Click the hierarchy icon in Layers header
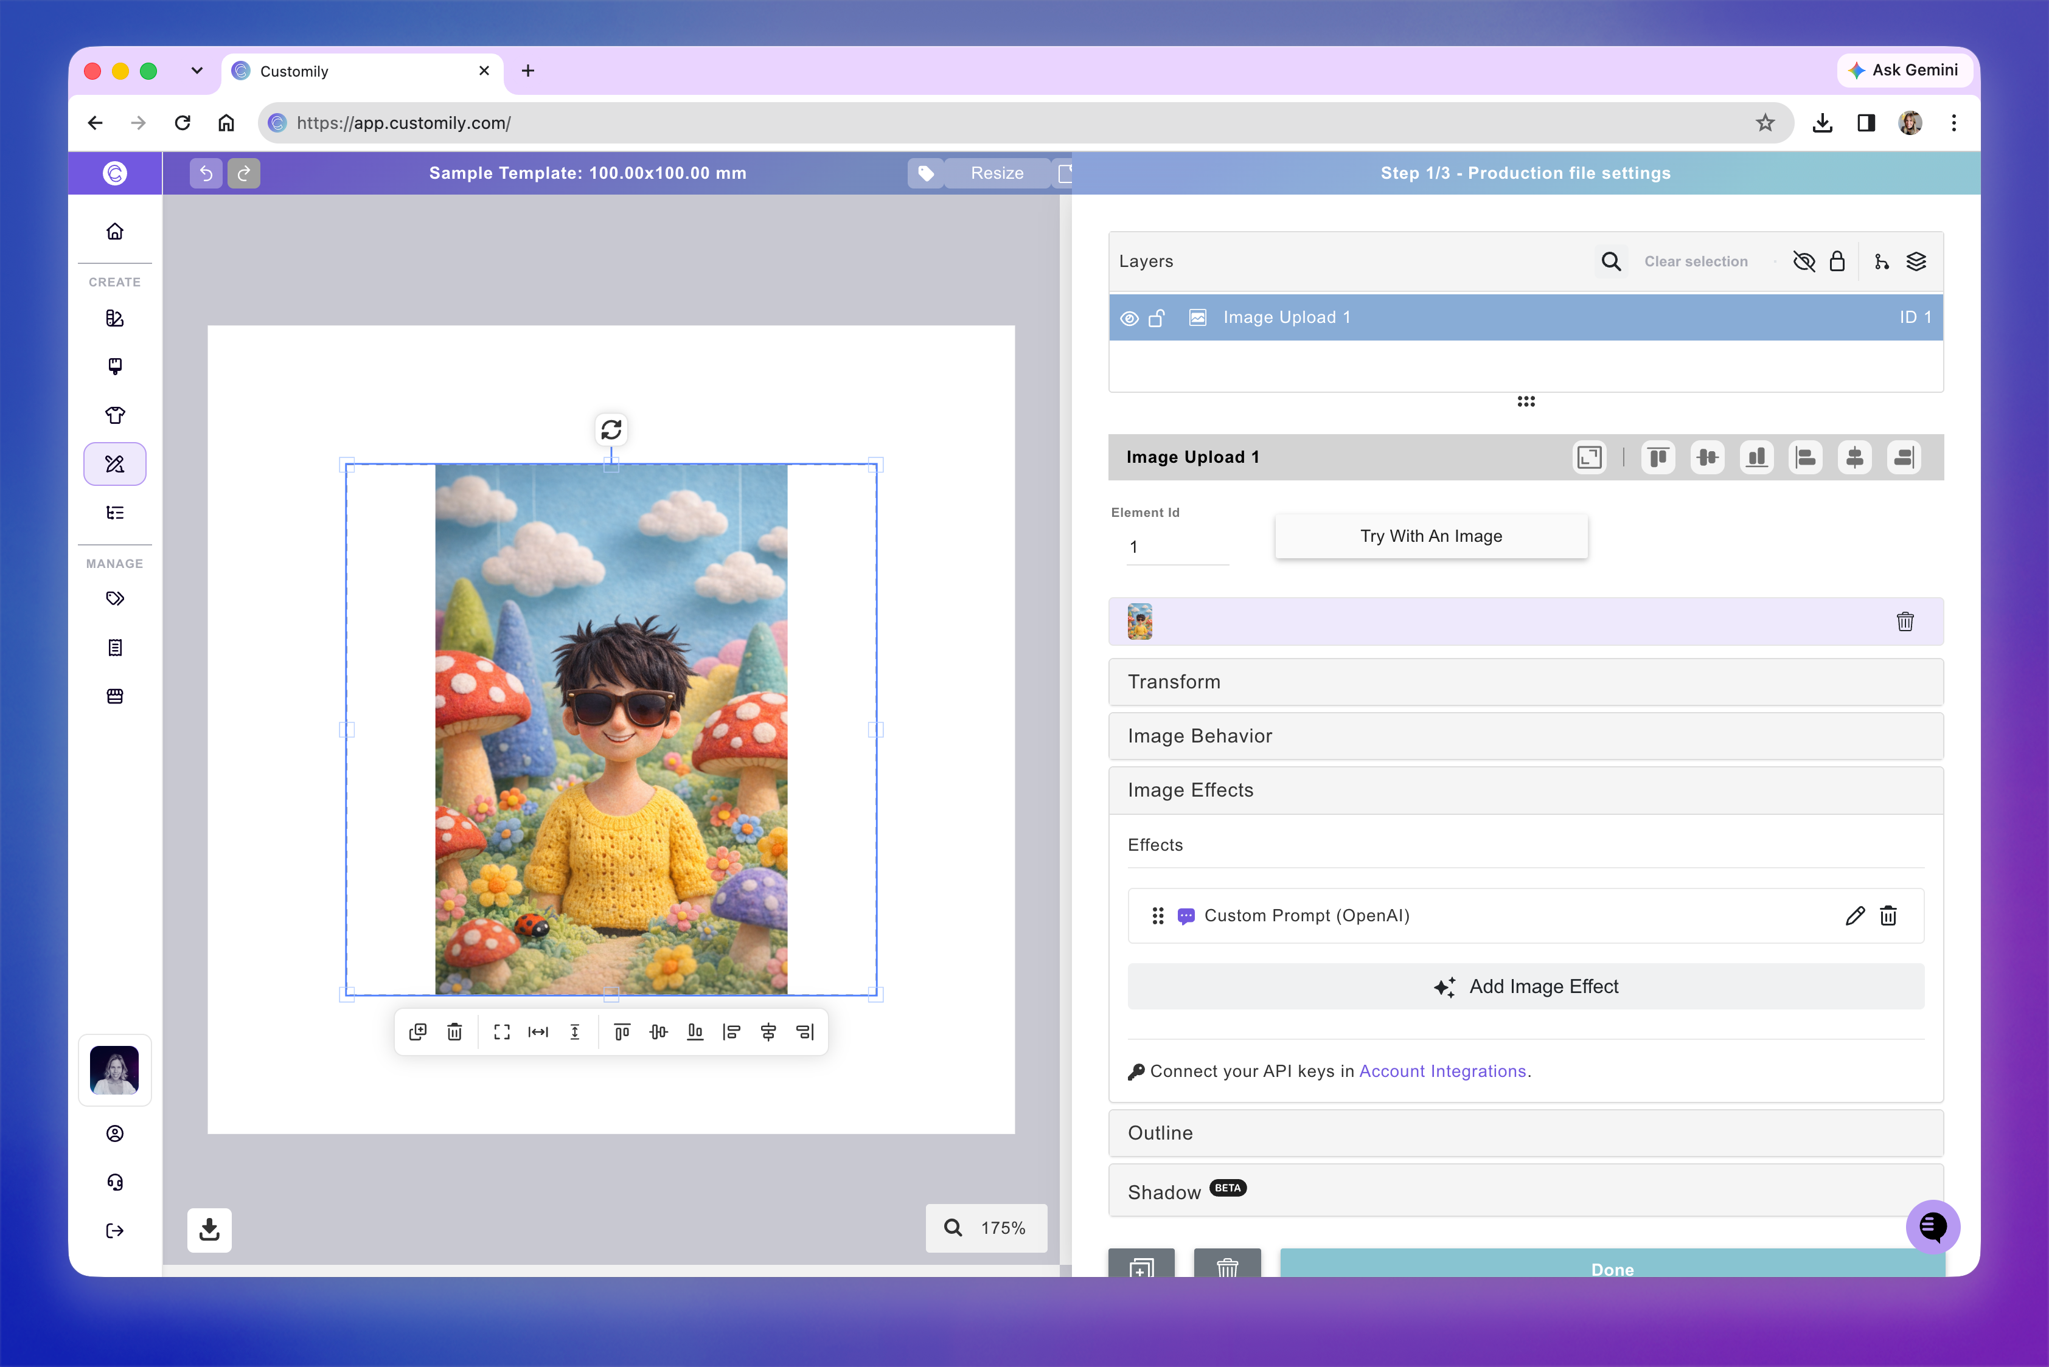The image size is (2049, 1367). (1882, 261)
